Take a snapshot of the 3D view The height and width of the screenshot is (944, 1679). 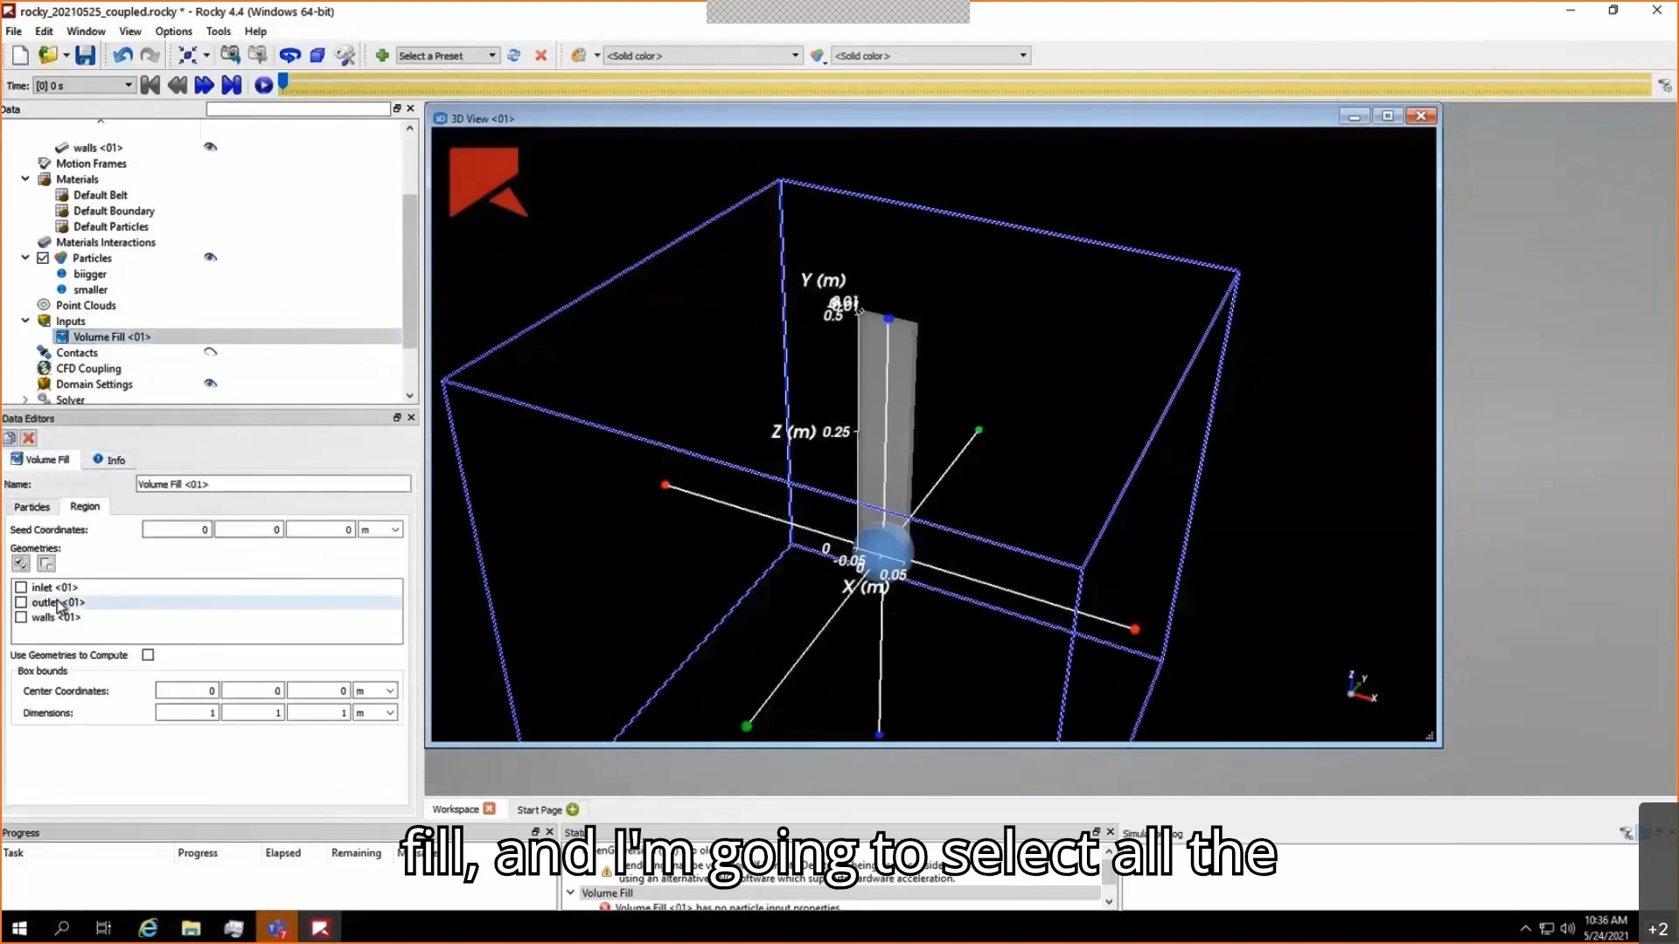click(231, 55)
